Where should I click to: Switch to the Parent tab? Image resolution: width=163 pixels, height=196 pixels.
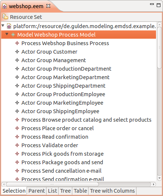click(37, 191)
